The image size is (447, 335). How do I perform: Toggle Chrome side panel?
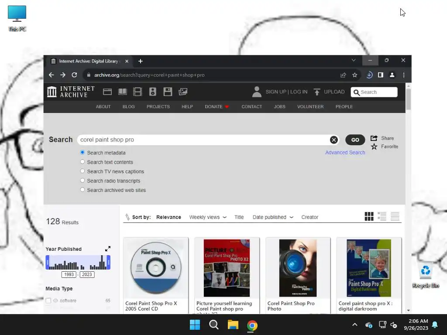point(381,75)
